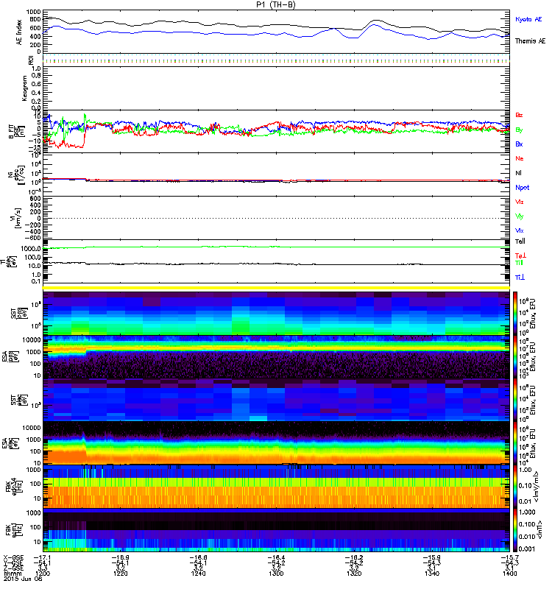Click the AE Index y-axis label

pyautogui.click(x=9, y=32)
